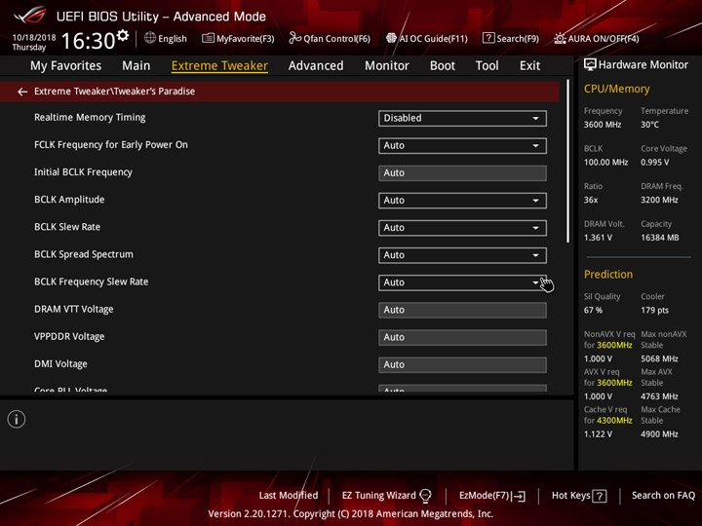Open the Boot tab

pyautogui.click(x=443, y=66)
